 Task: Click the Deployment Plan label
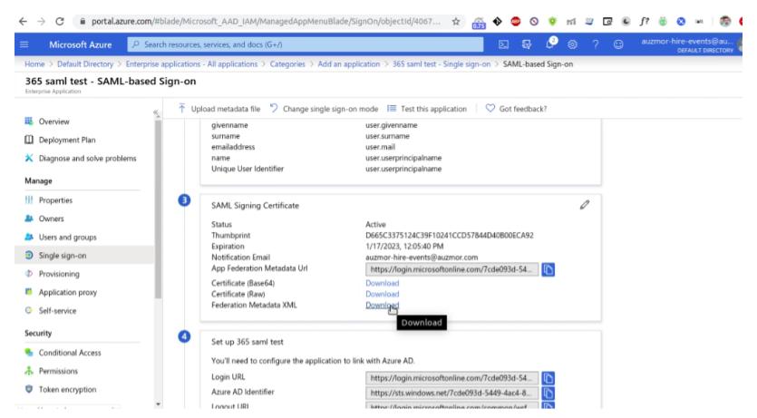pyautogui.click(x=67, y=140)
